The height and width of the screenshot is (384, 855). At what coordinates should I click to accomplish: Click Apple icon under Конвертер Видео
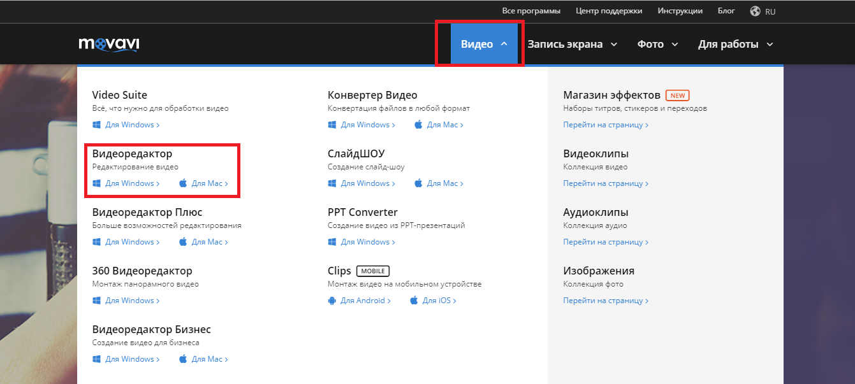(x=419, y=125)
